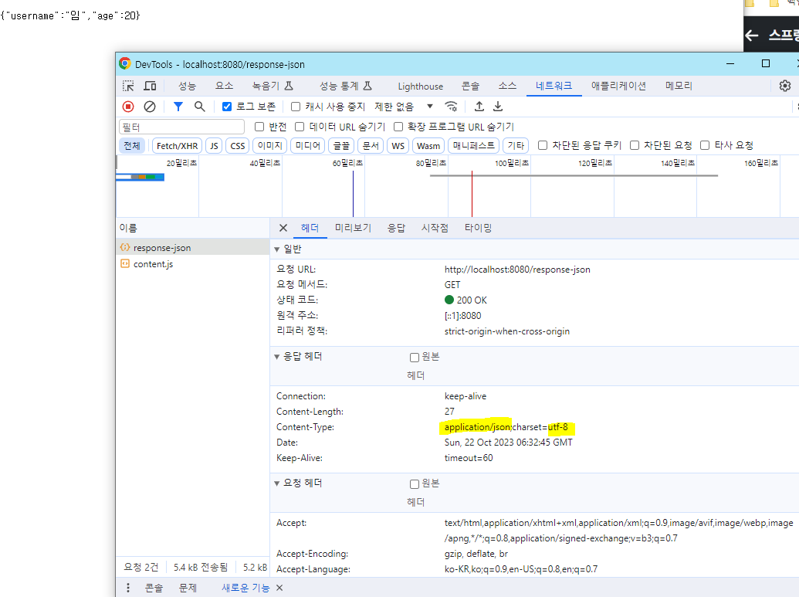799x597 pixels.
Task: Click the 필터 text input field
Action: tap(182, 127)
